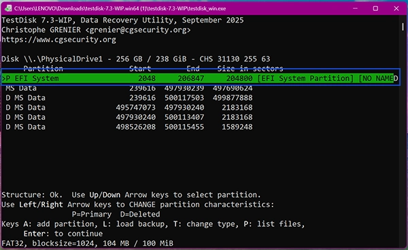408x250 pixels.
Task: Select MS Data row ending at 497930239
Action: [x=129, y=88]
